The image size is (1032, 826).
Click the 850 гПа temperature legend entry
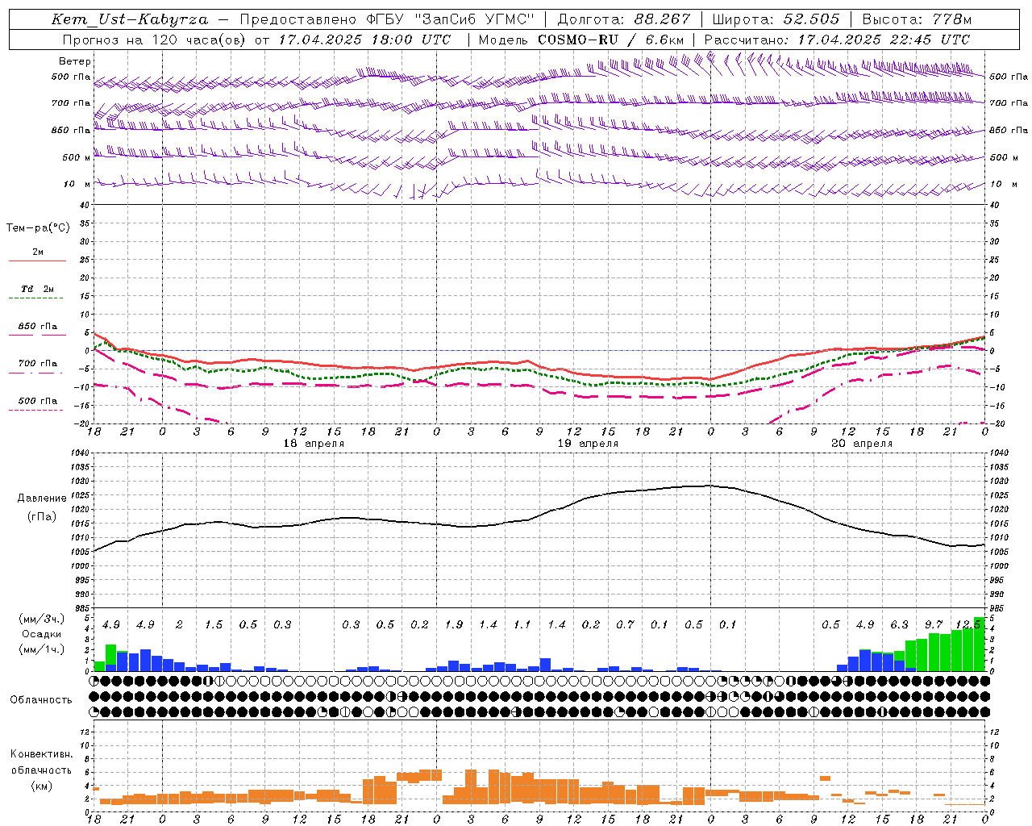(x=38, y=327)
